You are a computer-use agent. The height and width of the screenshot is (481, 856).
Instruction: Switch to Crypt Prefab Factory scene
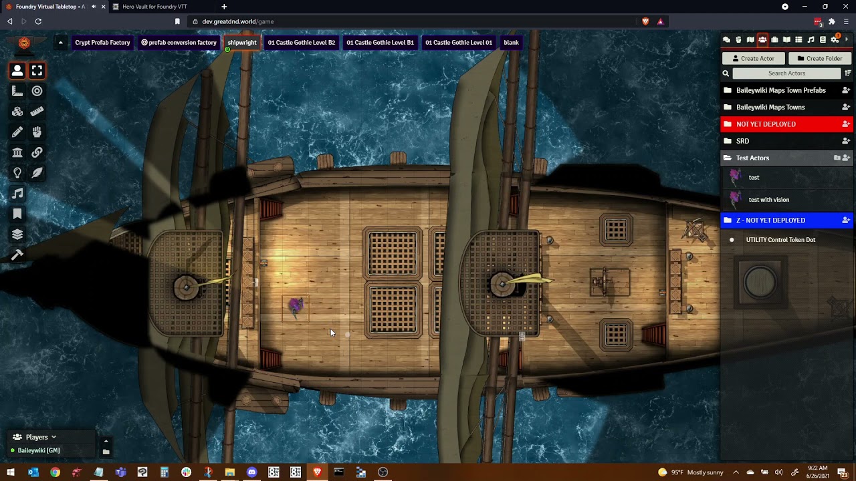(x=102, y=43)
